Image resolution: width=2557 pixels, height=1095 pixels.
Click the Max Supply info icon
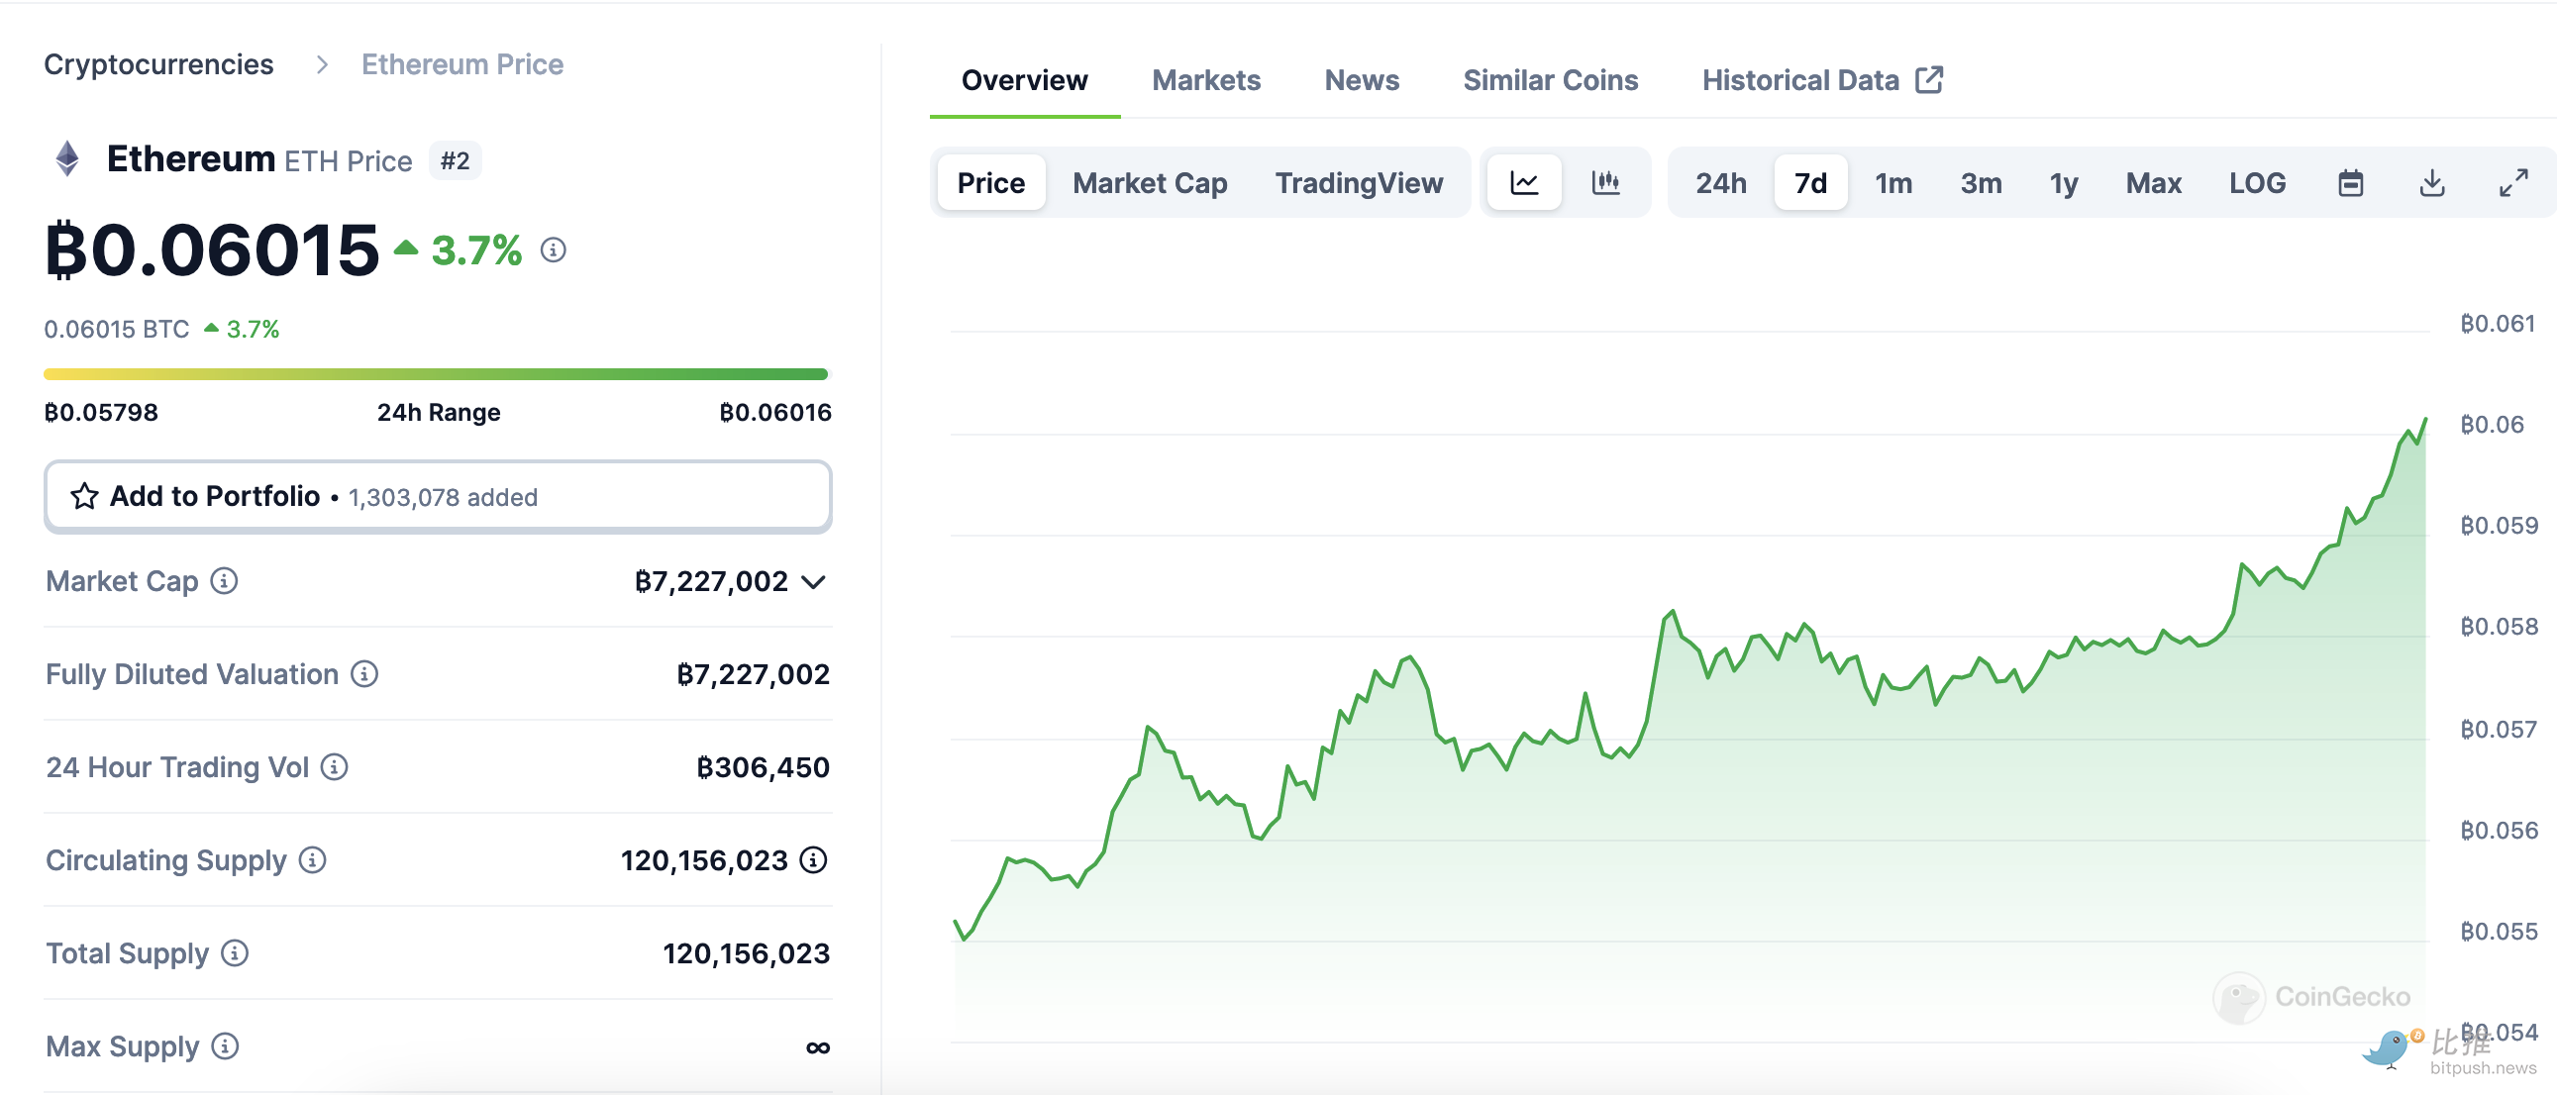click(x=226, y=1045)
